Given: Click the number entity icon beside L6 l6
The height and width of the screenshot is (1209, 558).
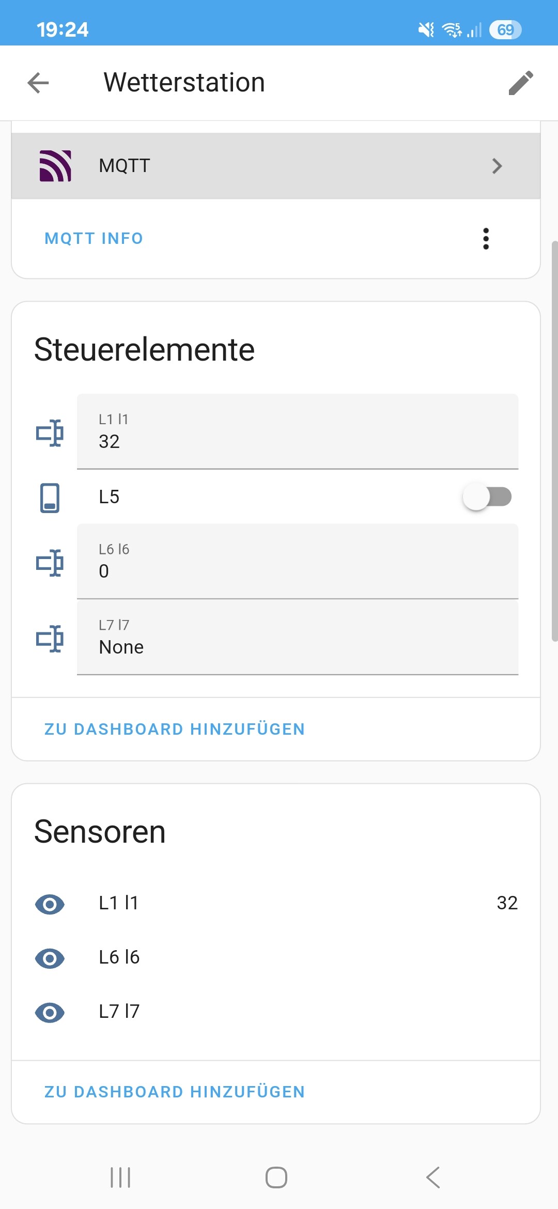Looking at the screenshot, I should coord(50,563).
